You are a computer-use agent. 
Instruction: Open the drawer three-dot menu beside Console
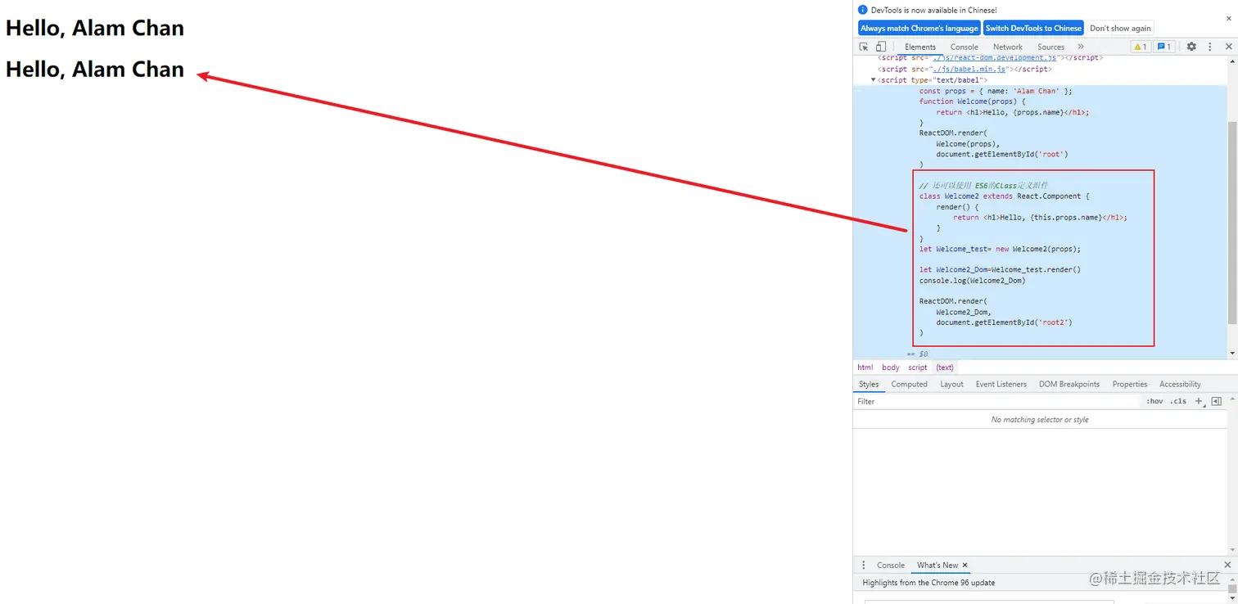863,565
